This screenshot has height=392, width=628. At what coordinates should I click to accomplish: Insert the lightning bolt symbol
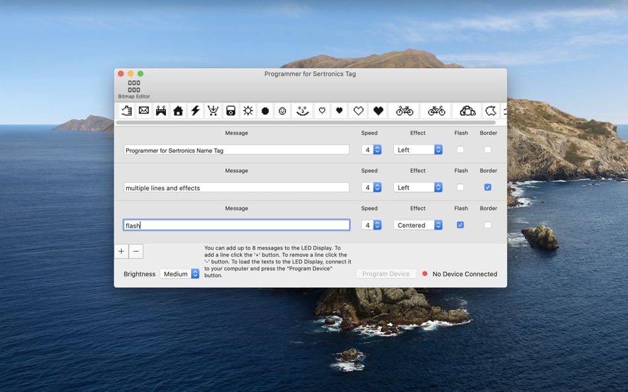(196, 111)
